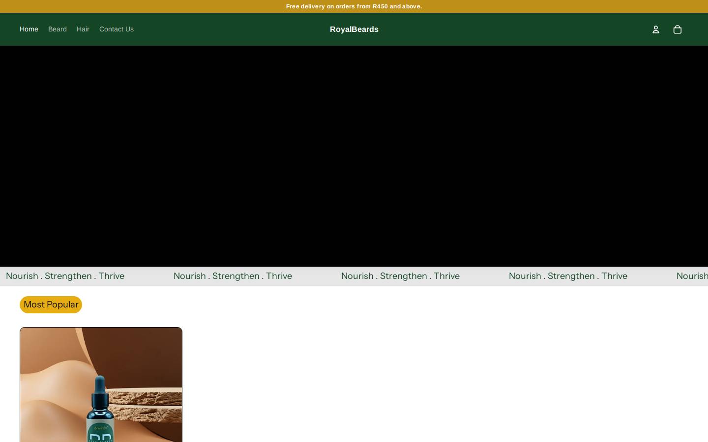Open the account login icon
The width and height of the screenshot is (708, 442).
[655, 29]
